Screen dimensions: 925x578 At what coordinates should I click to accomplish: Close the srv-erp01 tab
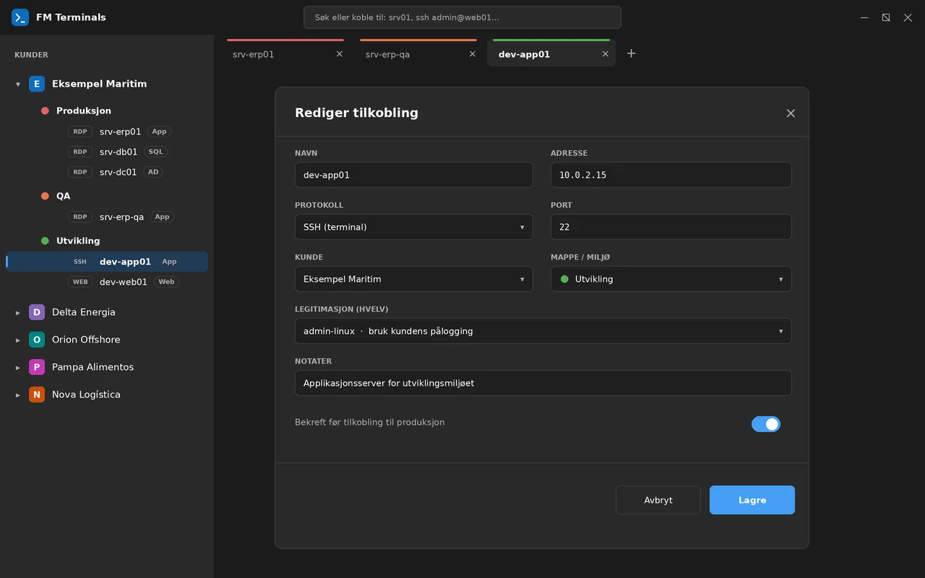pos(340,54)
